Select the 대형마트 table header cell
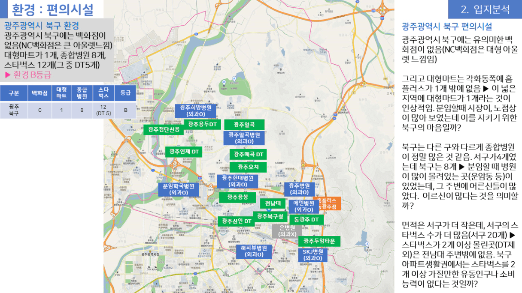 click(61, 93)
